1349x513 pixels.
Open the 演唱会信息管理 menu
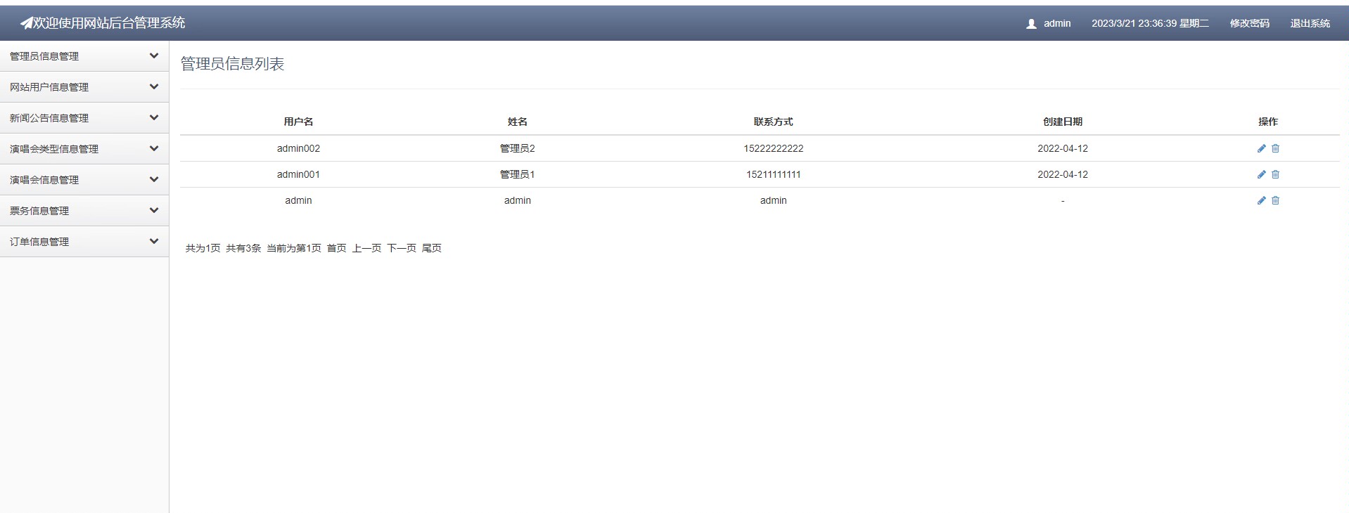tap(84, 180)
